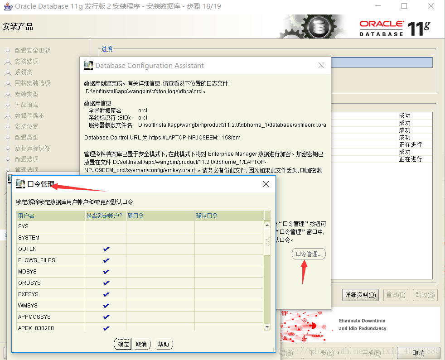Click new password field for SYS
This screenshot has height=360, width=445.
point(160,226)
